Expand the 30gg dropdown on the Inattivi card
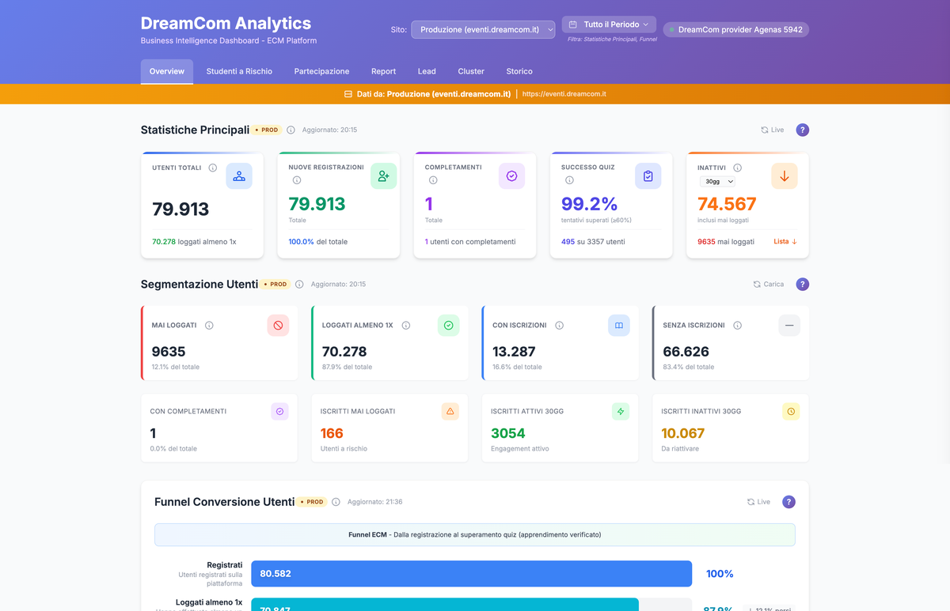The width and height of the screenshot is (950, 611). coord(716,181)
